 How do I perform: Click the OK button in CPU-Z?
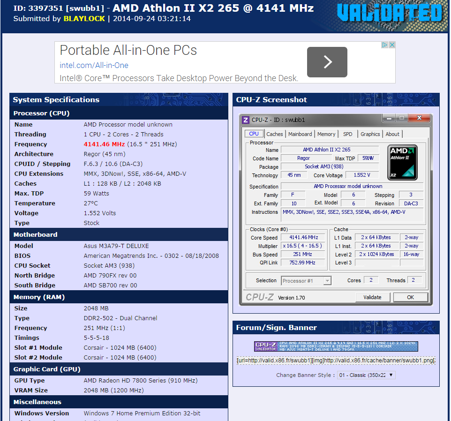point(410,297)
